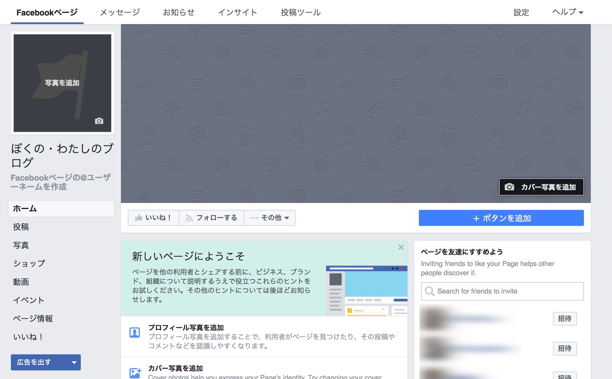
Task: Click the page name ぼくの・わたしのブログ
Action: tap(62, 155)
